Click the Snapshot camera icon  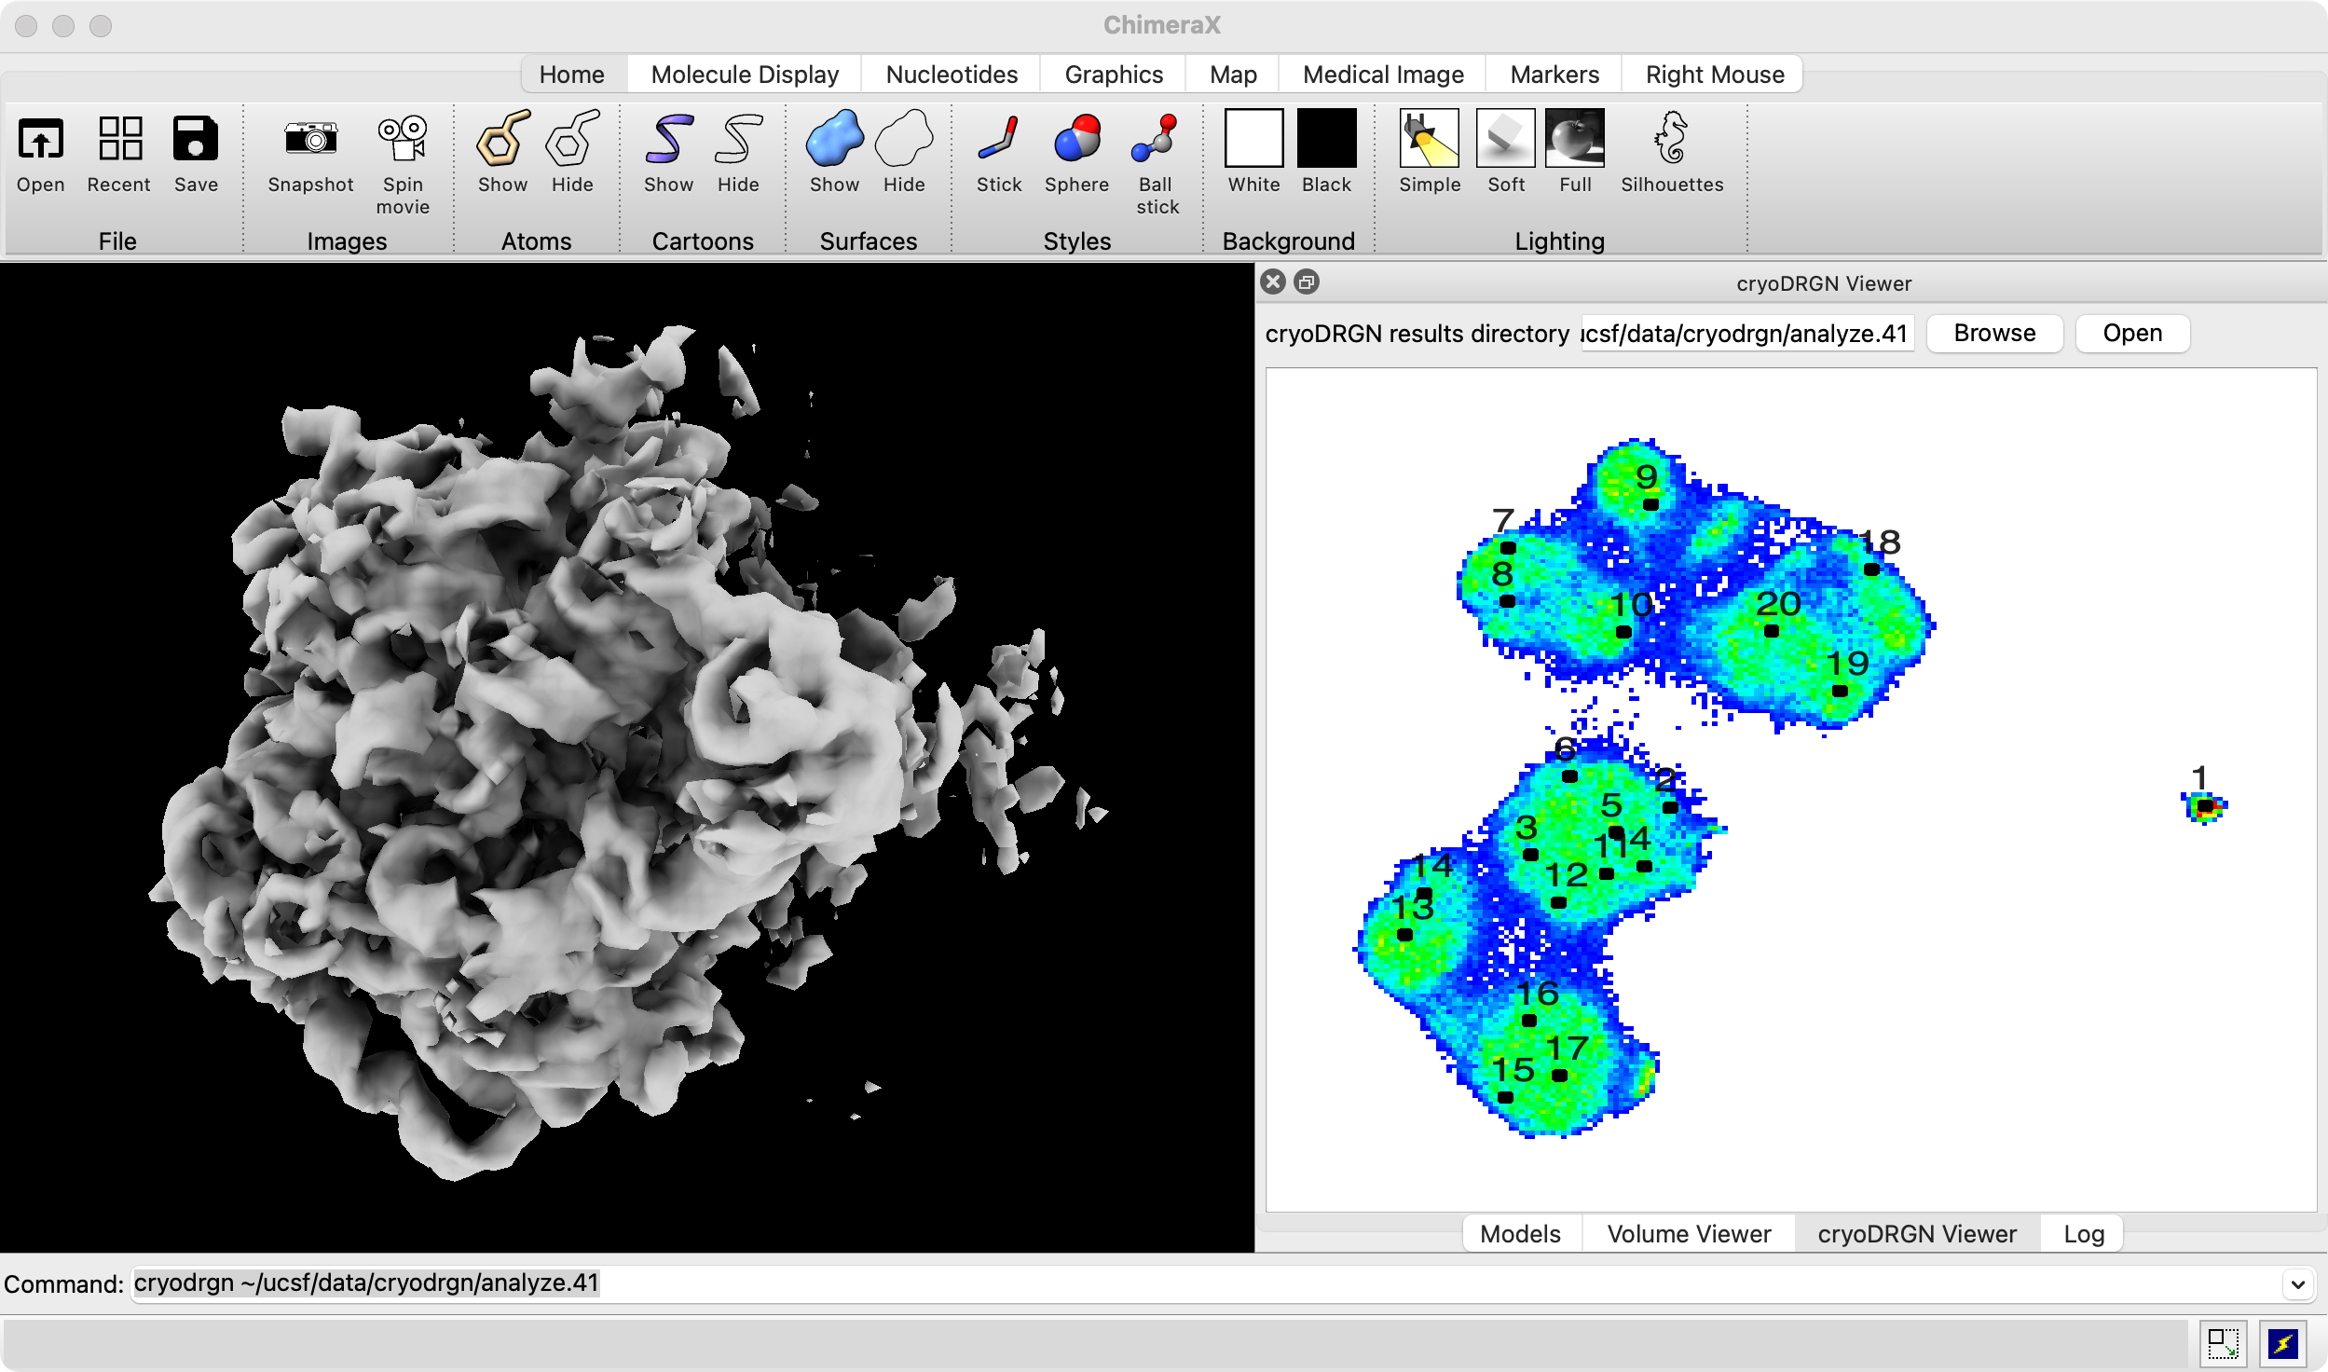(310, 140)
